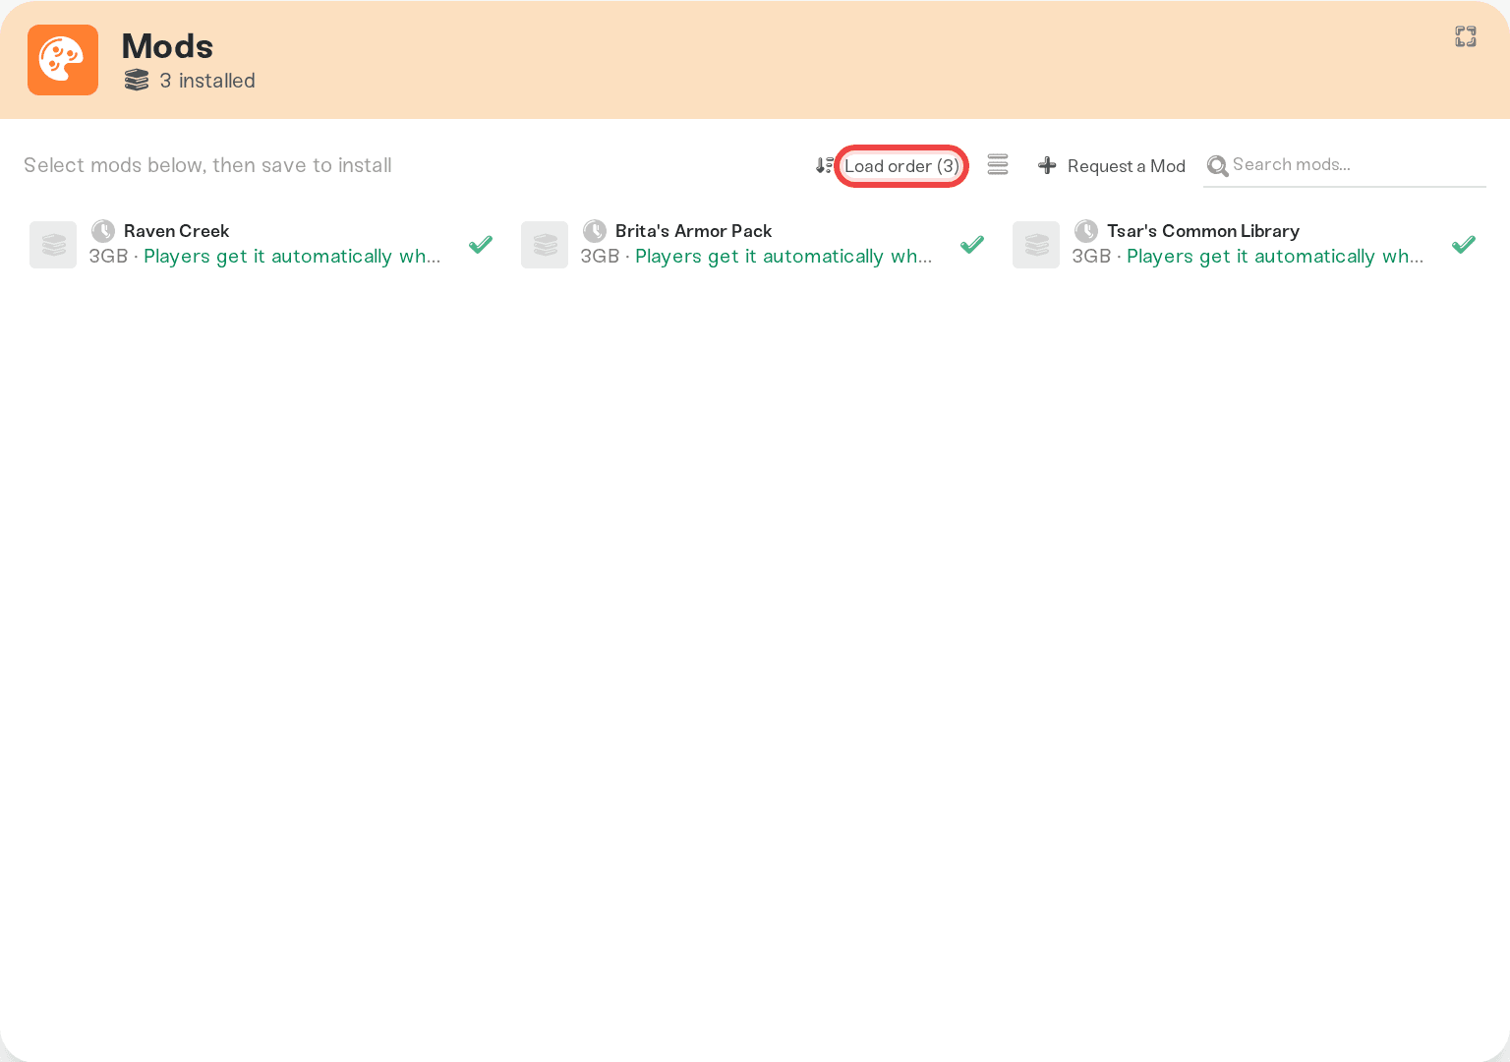Click the '3 installed' label
1510x1062 pixels.
pos(207,81)
